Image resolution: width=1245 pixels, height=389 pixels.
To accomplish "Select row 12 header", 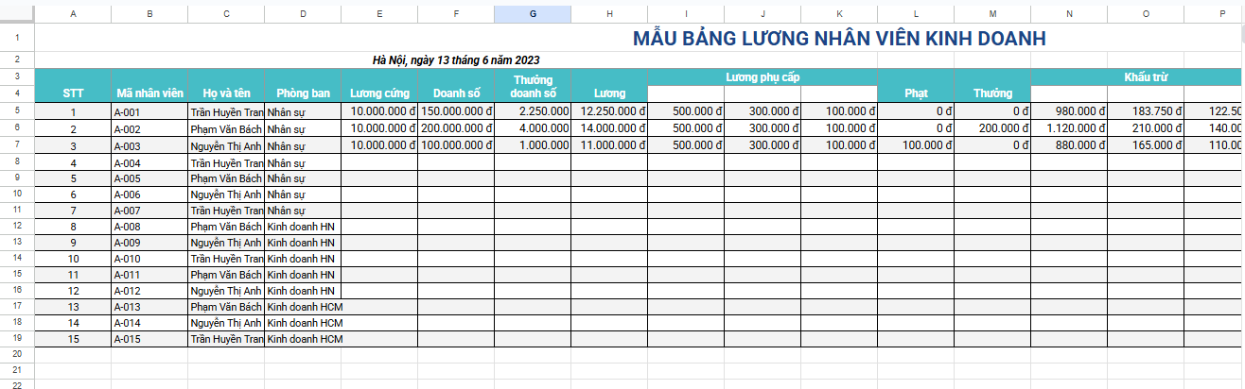I will 17,226.
